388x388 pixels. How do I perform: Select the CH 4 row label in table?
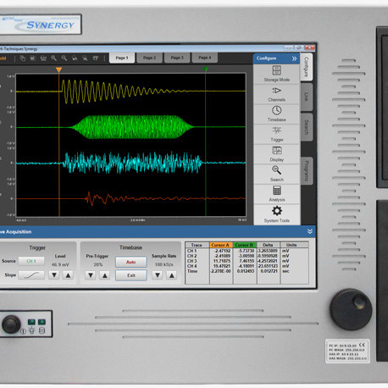coord(192,266)
